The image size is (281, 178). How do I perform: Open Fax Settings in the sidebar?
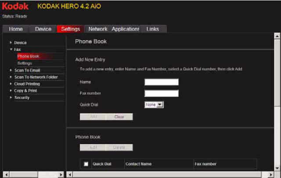[x=25, y=63]
